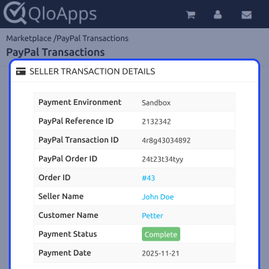Click the PayPal Transaction ID label
The height and width of the screenshot is (269, 269).
pyautogui.click(x=79, y=140)
